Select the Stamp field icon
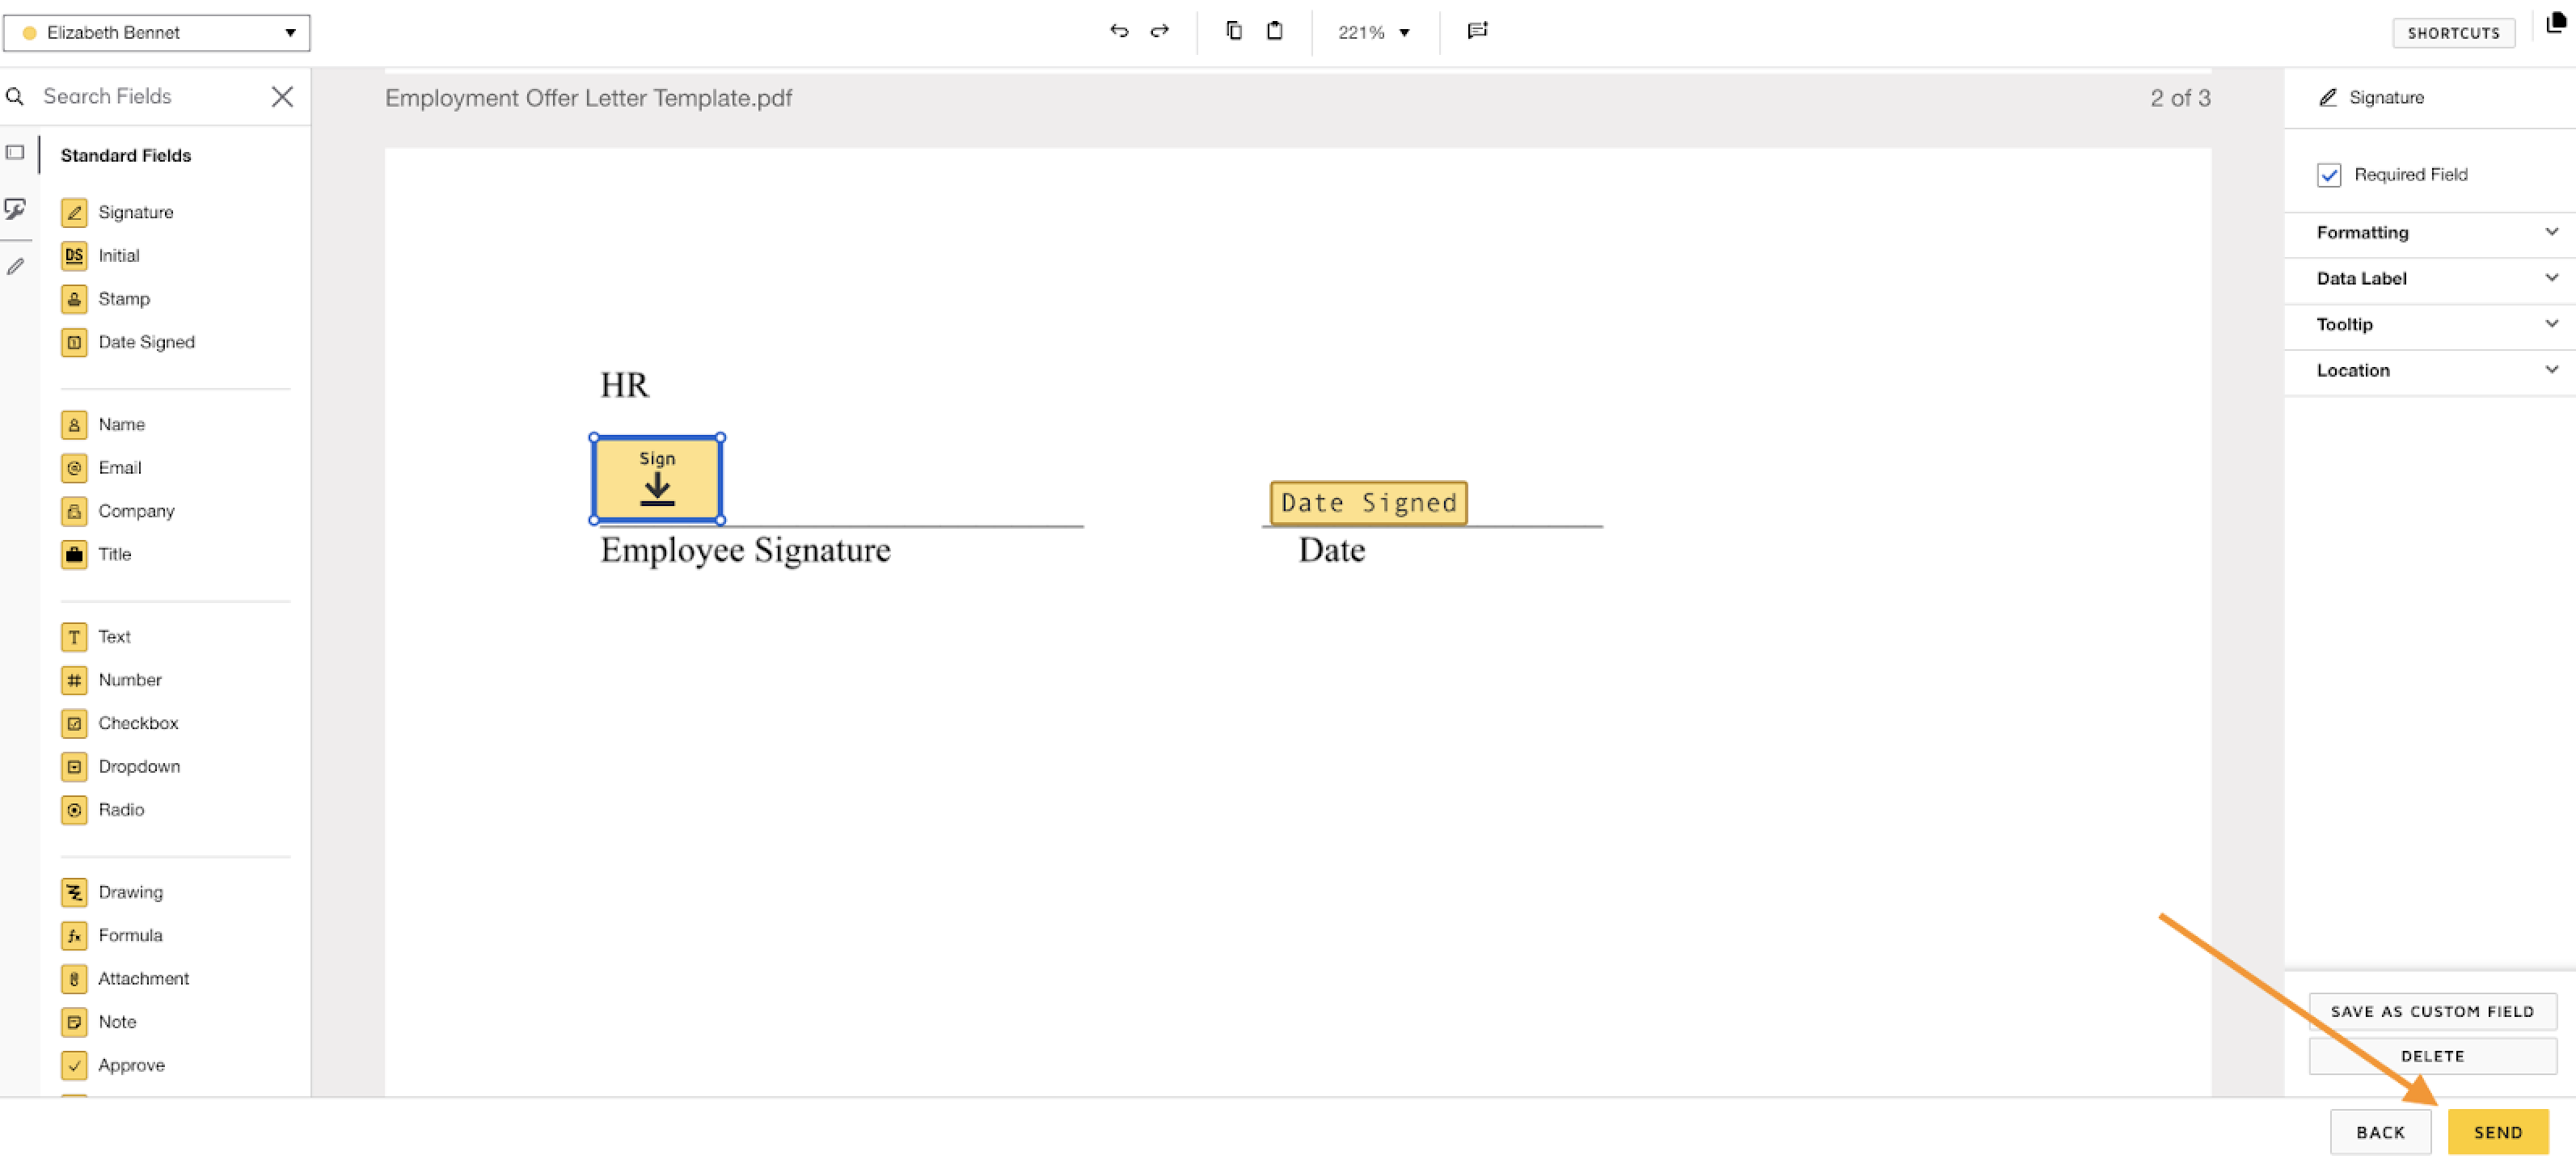The image size is (2576, 1164). [74, 299]
